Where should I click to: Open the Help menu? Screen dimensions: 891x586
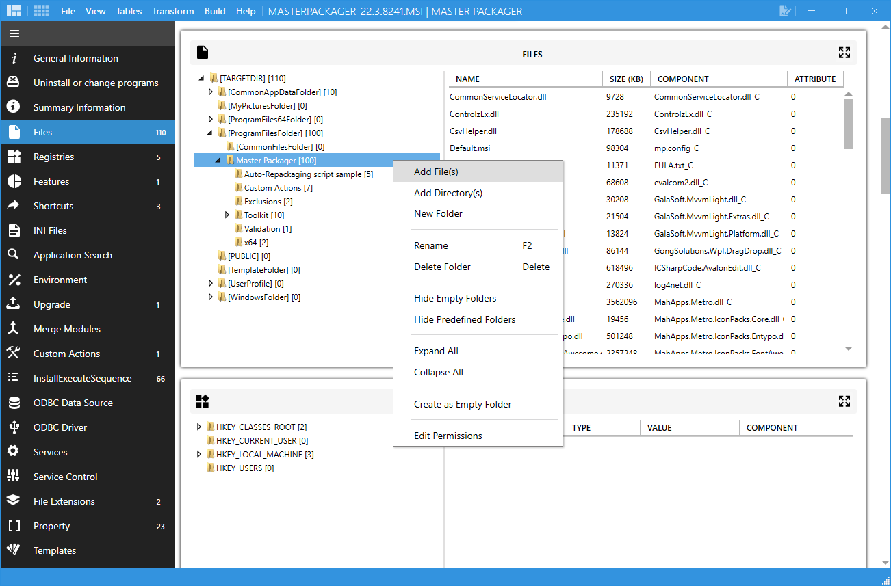(x=246, y=11)
